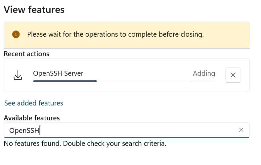Click the underline beneath the Adding status

(x=203, y=81)
